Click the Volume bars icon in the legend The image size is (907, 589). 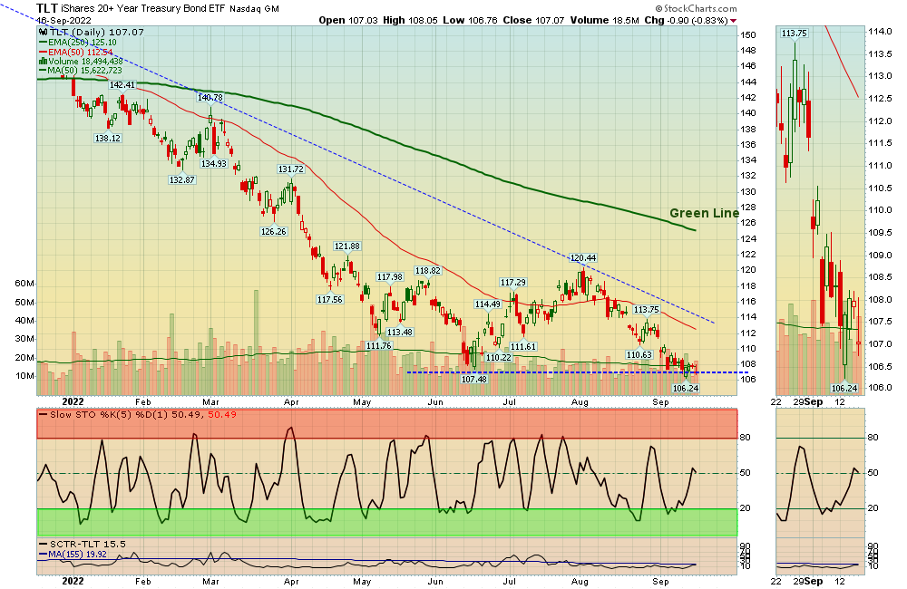(x=42, y=62)
